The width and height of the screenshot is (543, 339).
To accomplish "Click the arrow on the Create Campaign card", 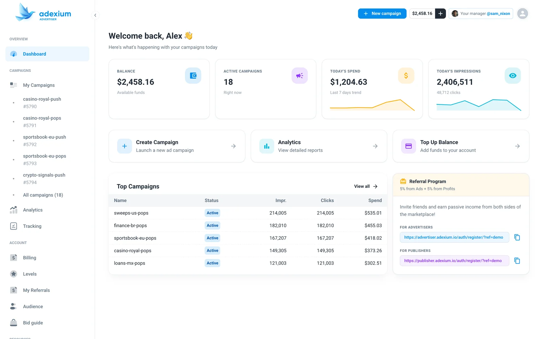I will pos(233,146).
